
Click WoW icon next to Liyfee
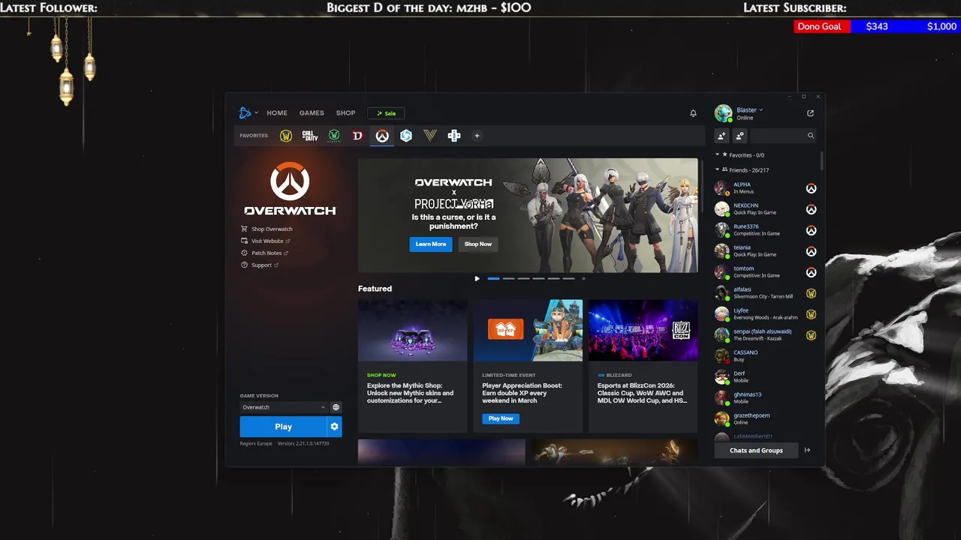(811, 314)
